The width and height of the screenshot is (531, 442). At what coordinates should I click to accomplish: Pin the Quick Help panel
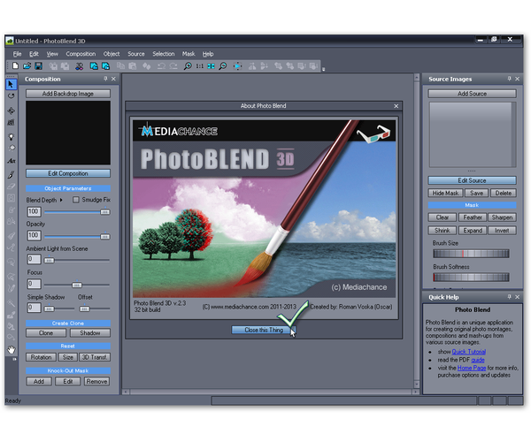(510, 297)
